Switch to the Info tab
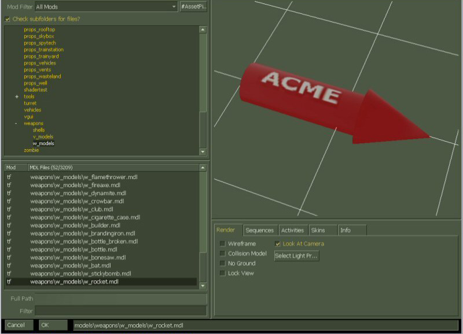 [x=352, y=231]
